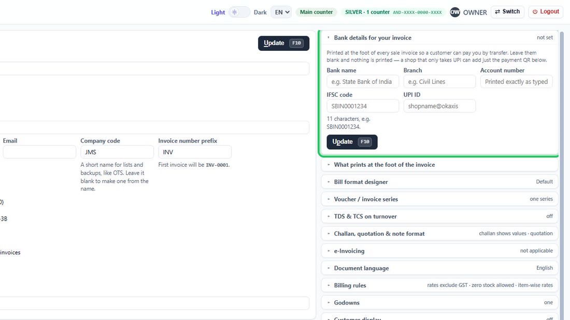Open the EN language dropdown
Image resolution: width=570 pixels, height=320 pixels.
point(281,12)
